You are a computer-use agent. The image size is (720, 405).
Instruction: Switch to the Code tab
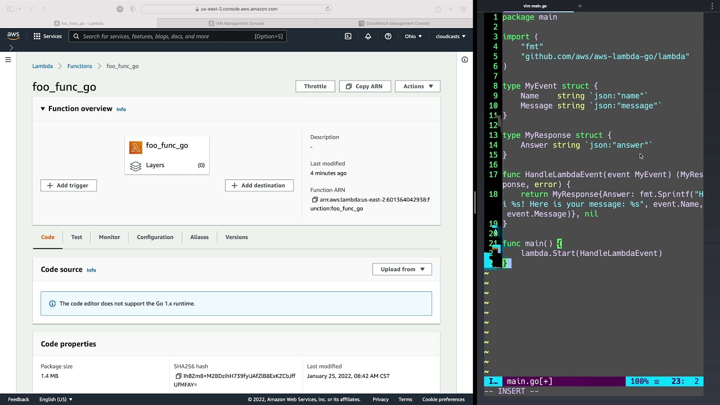(x=48, y=237)
